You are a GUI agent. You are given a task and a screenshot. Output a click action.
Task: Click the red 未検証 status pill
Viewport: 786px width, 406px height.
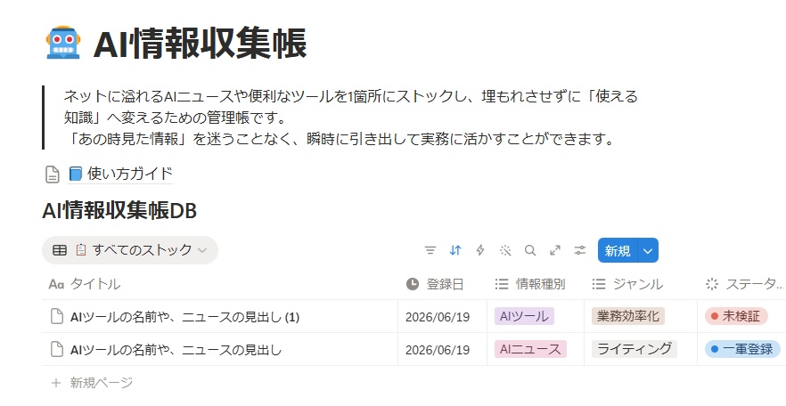pyautogui.click(x=736, y=316)
